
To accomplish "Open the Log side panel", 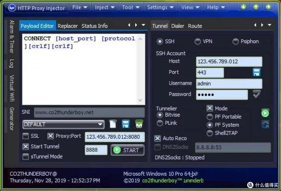I will pyautogui.click(x=12, y=63).
